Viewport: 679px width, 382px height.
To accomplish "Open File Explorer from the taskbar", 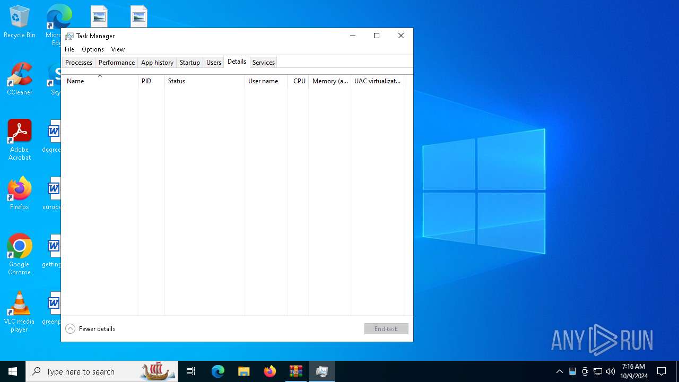I will 243,371.
